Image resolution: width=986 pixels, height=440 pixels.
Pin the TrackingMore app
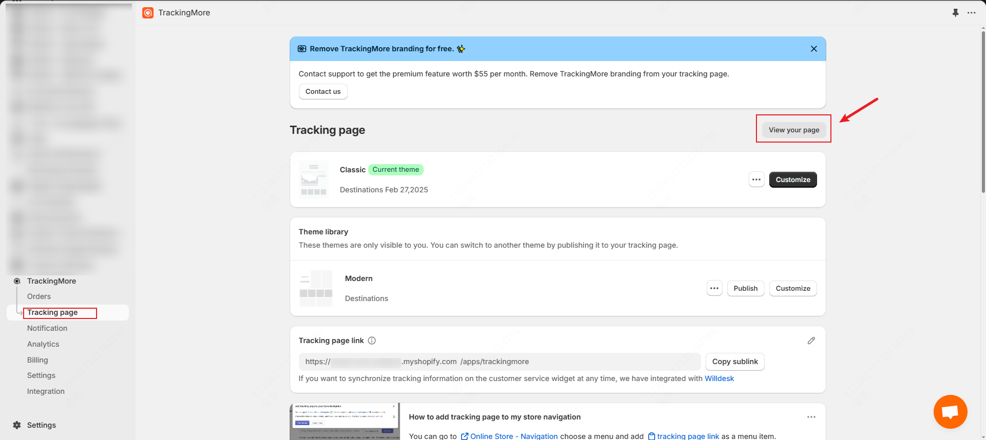click(x=955, y=13)
